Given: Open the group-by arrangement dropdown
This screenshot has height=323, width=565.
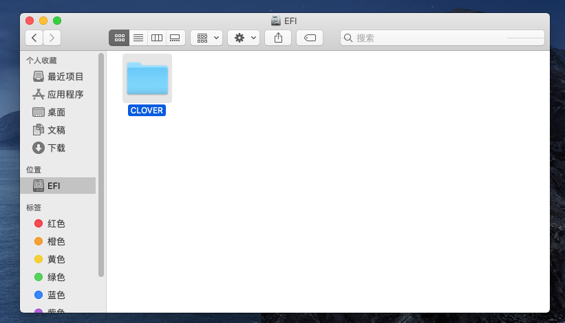Looking at the screenshot, I should coord(206,38).
